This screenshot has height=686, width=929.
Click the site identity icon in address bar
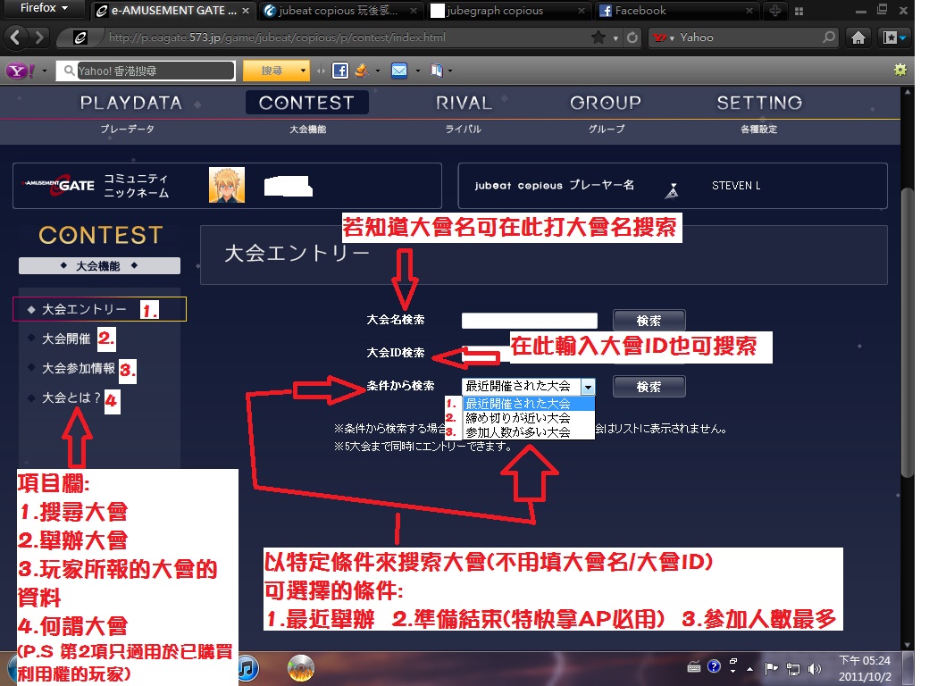[80, 38]
